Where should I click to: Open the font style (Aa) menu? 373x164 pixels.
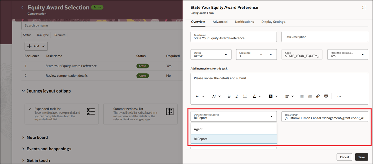click(x=200, y=96)
